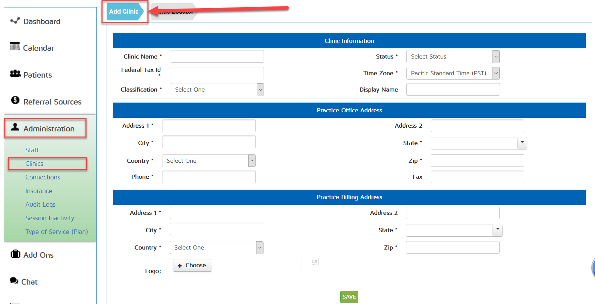
Task: Switch to the Add Clinic tab
Action: coord(124,12)
